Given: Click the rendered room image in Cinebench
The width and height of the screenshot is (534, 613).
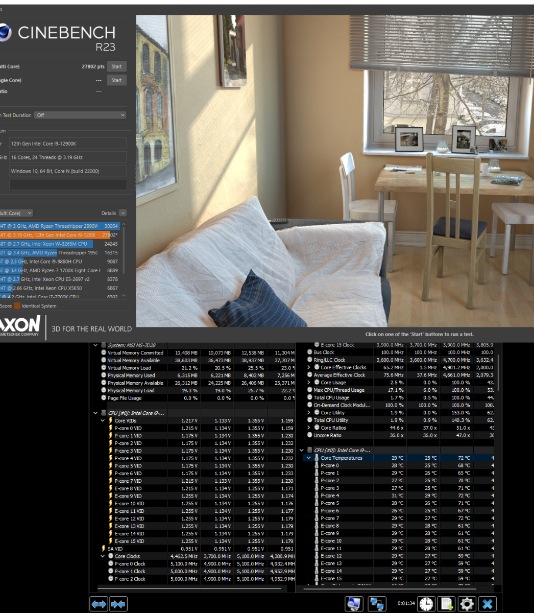Looking at the screenshot, I should click(335, 171).
